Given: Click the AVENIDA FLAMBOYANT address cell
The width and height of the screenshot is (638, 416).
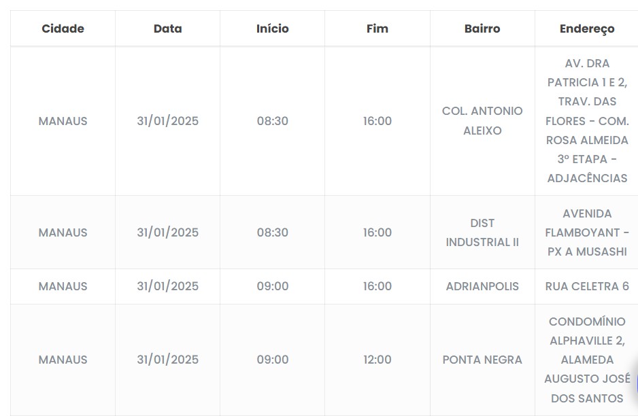Looking at the screenshot, I should pyautogui.click(x=586, y=232).
